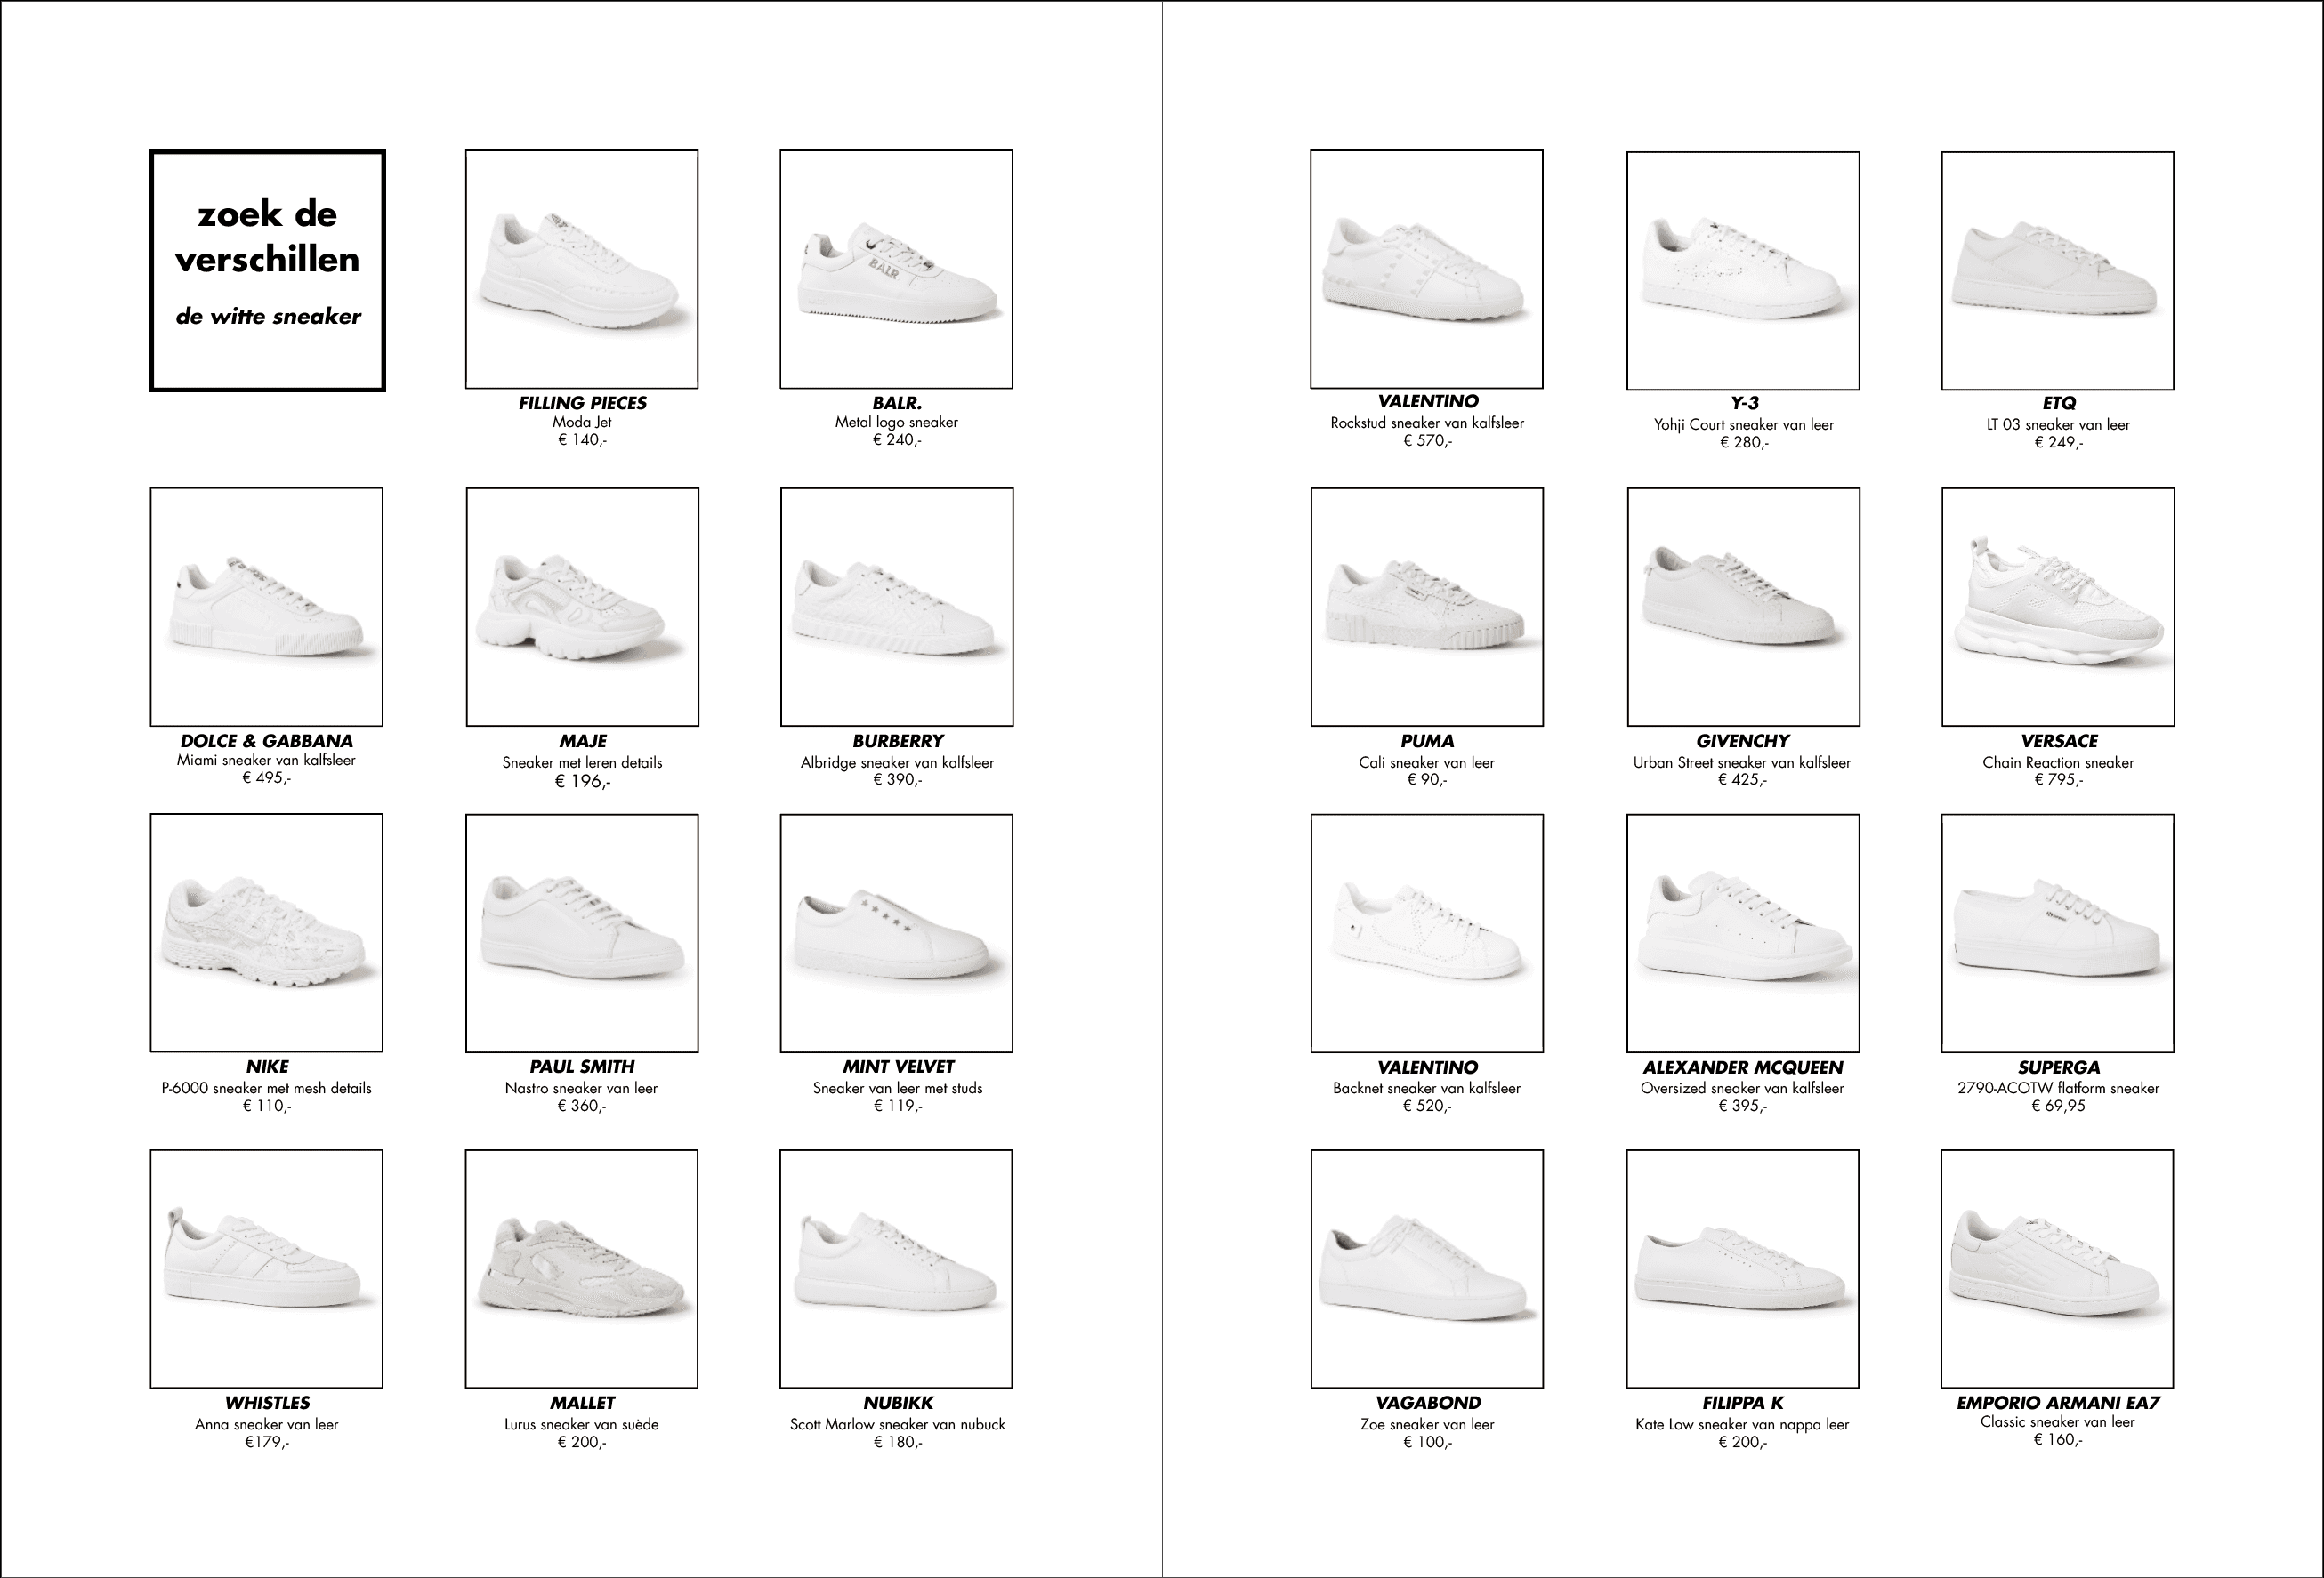Select the Puma price "€ 90,-"

coord(1427,780)
